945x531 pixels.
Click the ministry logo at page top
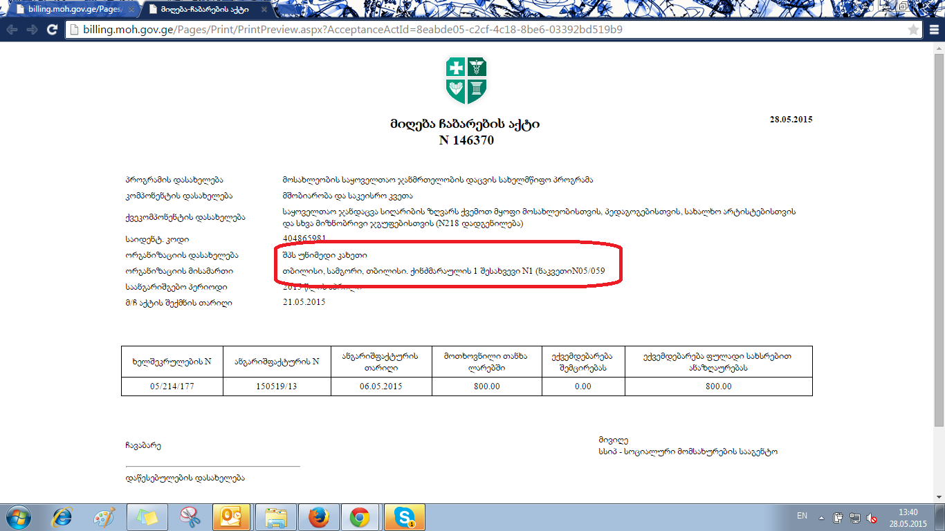point(467,80)
